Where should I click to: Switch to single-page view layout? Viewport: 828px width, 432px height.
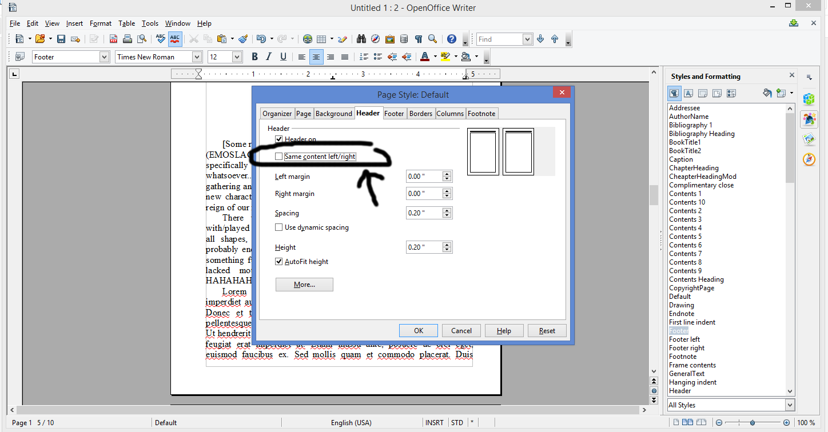pyautogui.click(x=676, y=423)
